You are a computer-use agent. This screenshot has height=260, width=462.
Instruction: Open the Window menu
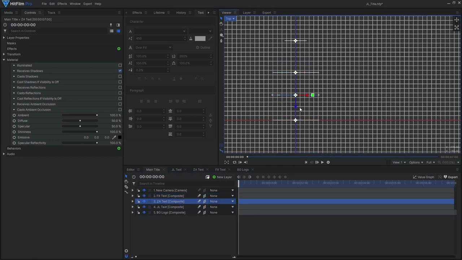75,4
